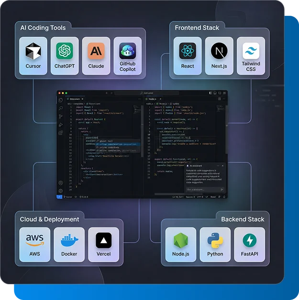Image resolution: width=299 pixels, height=300 pixels.
Task: Open the GitHub Copilot card
Action: click(128, 56)
